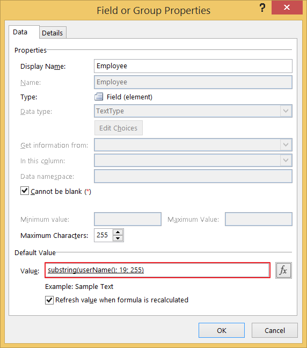Click the Maximum Characters number field

tap(104, 235)
